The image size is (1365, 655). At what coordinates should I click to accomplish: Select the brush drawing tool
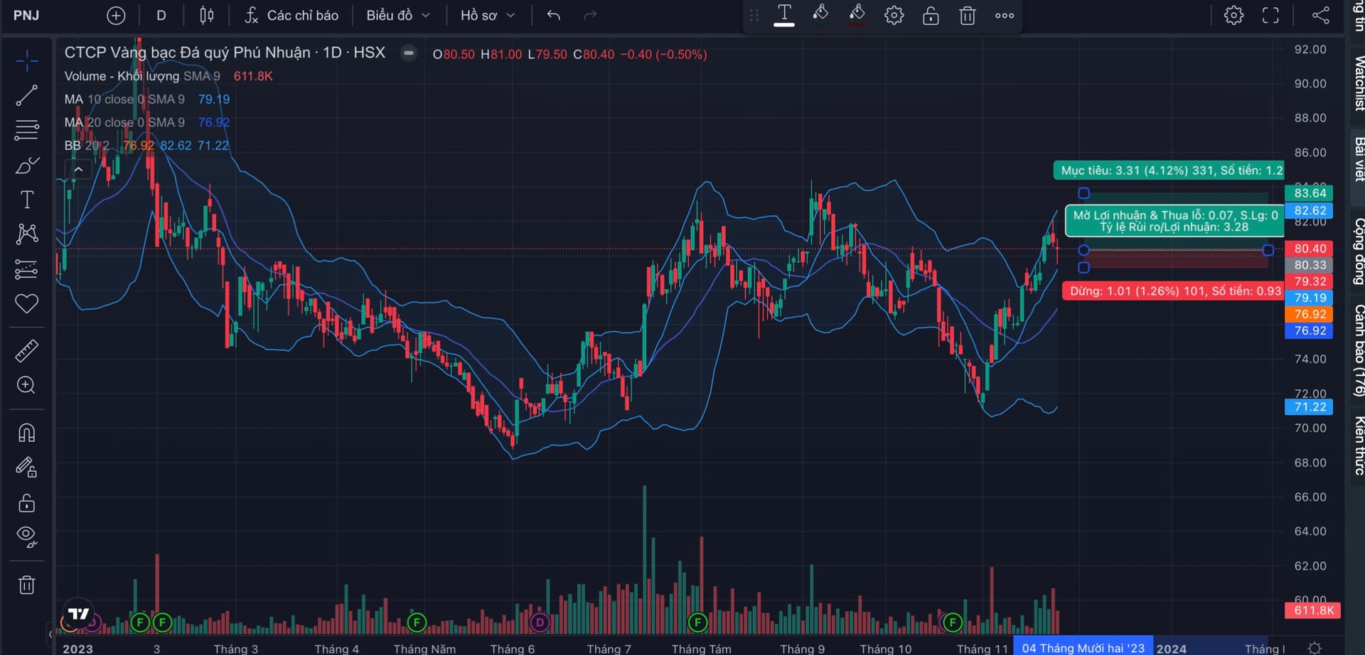[x=26, y=166]
